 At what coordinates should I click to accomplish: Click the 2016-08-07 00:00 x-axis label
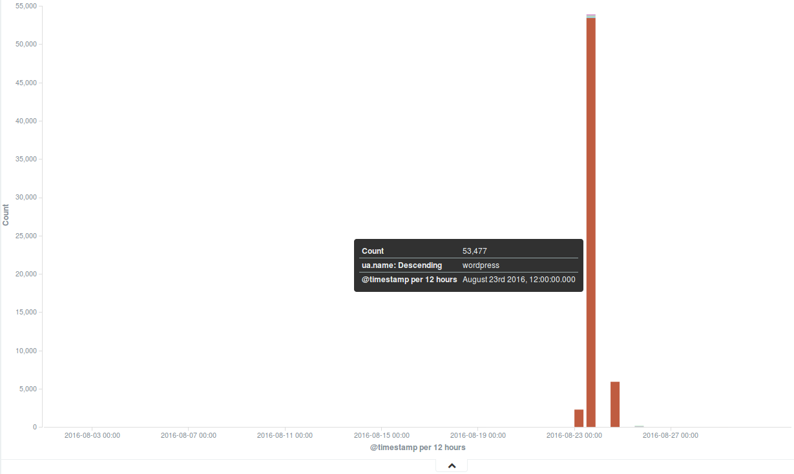[x=189, y=435]
